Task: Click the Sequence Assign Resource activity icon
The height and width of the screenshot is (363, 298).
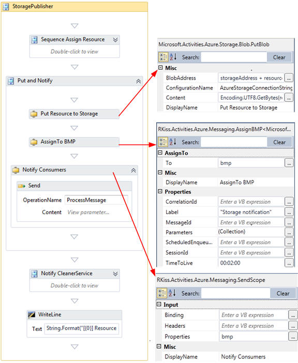Action: [x=34, y=40]
